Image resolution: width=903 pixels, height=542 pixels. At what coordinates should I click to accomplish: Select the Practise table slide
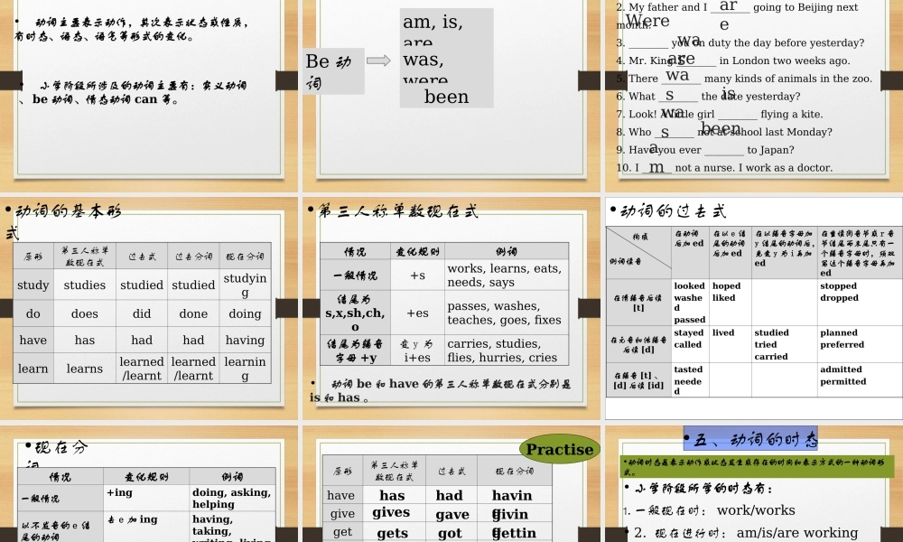pos(451,484)
